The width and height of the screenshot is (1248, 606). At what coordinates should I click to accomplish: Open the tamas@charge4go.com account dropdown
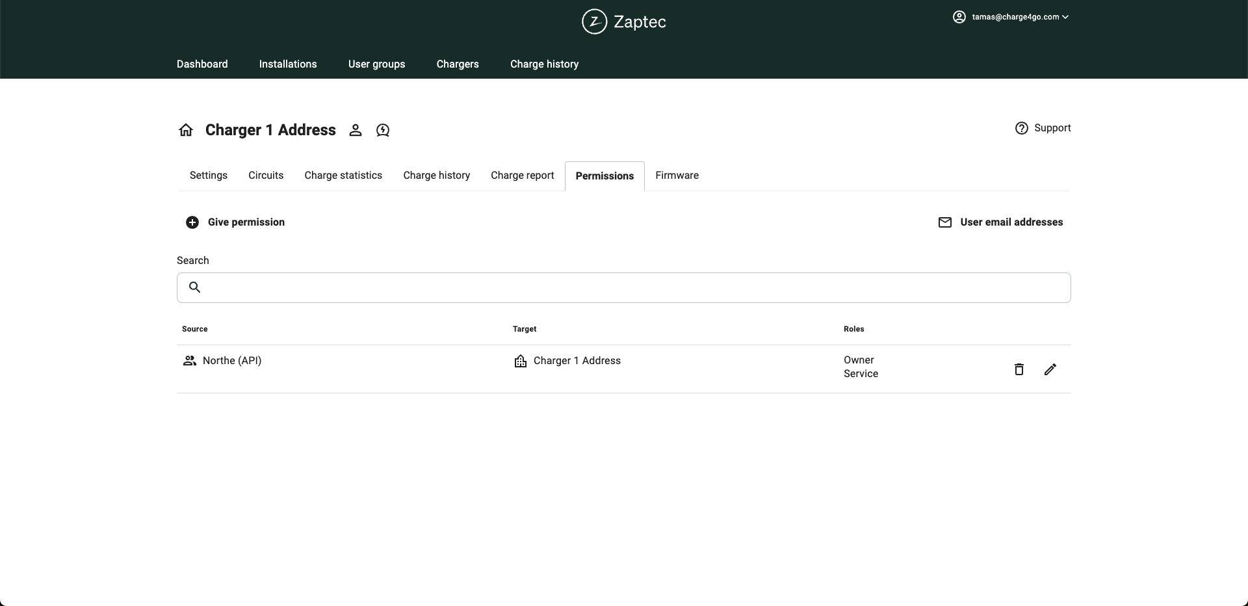[x=1011, y=17]
